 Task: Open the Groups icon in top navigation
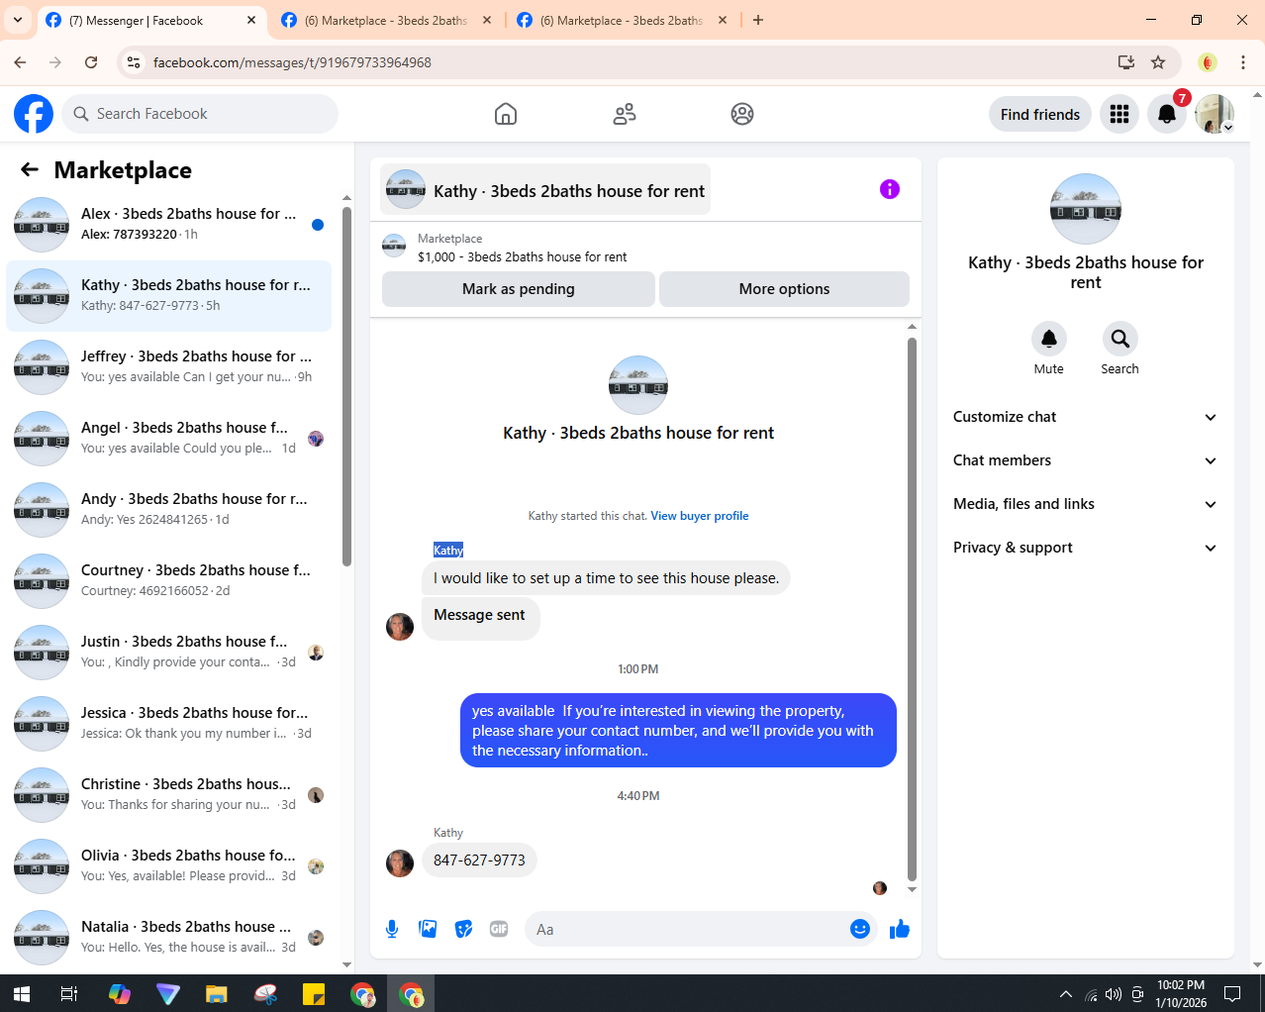point(742,114)
